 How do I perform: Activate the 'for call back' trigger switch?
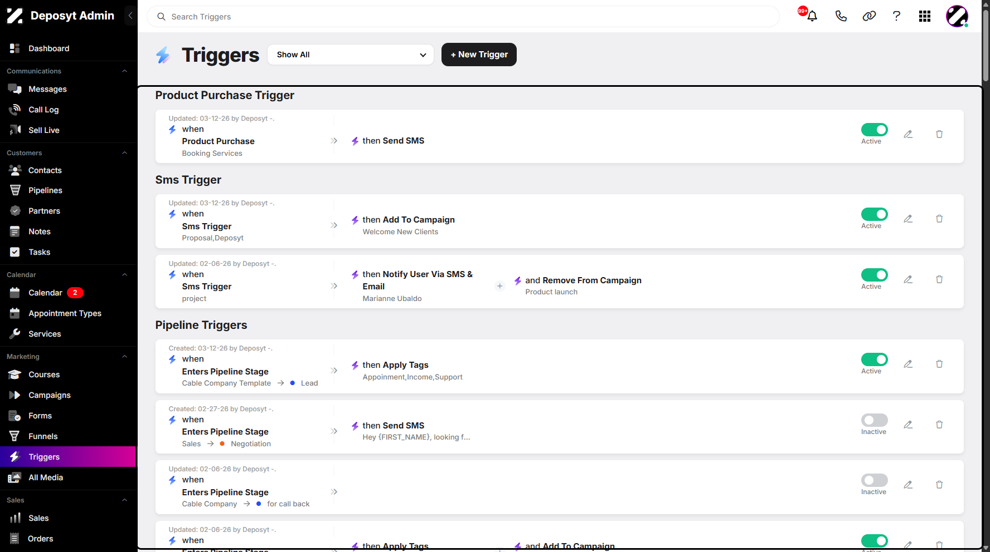[x=874, y=480]
